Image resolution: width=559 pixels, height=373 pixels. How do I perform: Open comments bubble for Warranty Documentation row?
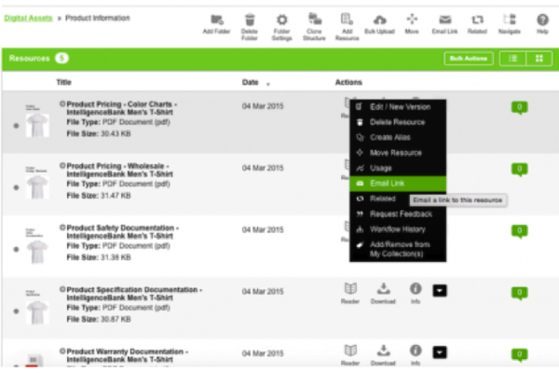click(x=520, y=354)
